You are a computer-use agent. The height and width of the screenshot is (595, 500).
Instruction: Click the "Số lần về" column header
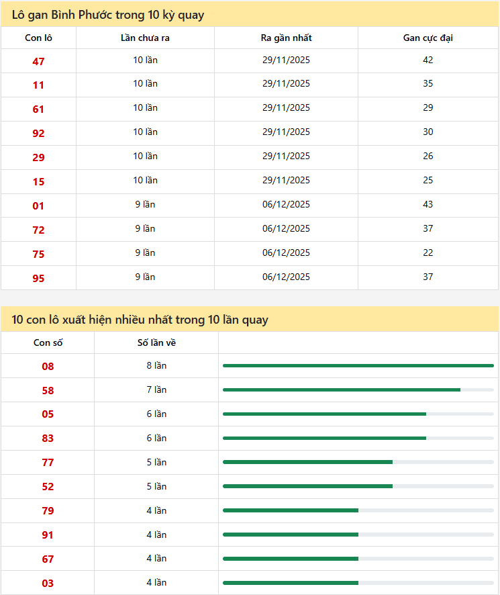click(156, 343)
